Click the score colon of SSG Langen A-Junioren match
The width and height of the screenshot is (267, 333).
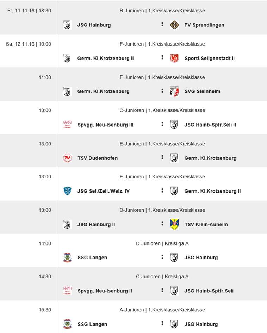[162, 324]
